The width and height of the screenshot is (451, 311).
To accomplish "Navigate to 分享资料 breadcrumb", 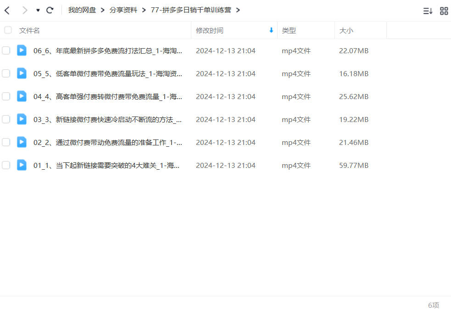I will pos(123,10).
